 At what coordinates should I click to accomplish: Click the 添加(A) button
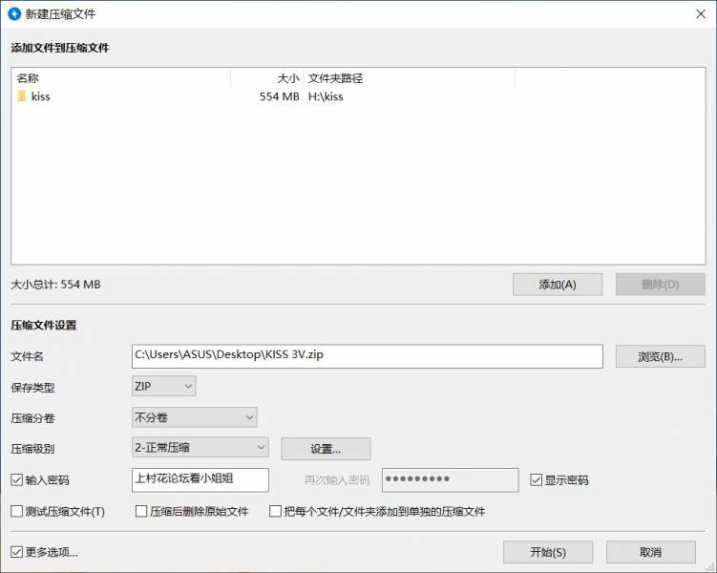point(558,285)
